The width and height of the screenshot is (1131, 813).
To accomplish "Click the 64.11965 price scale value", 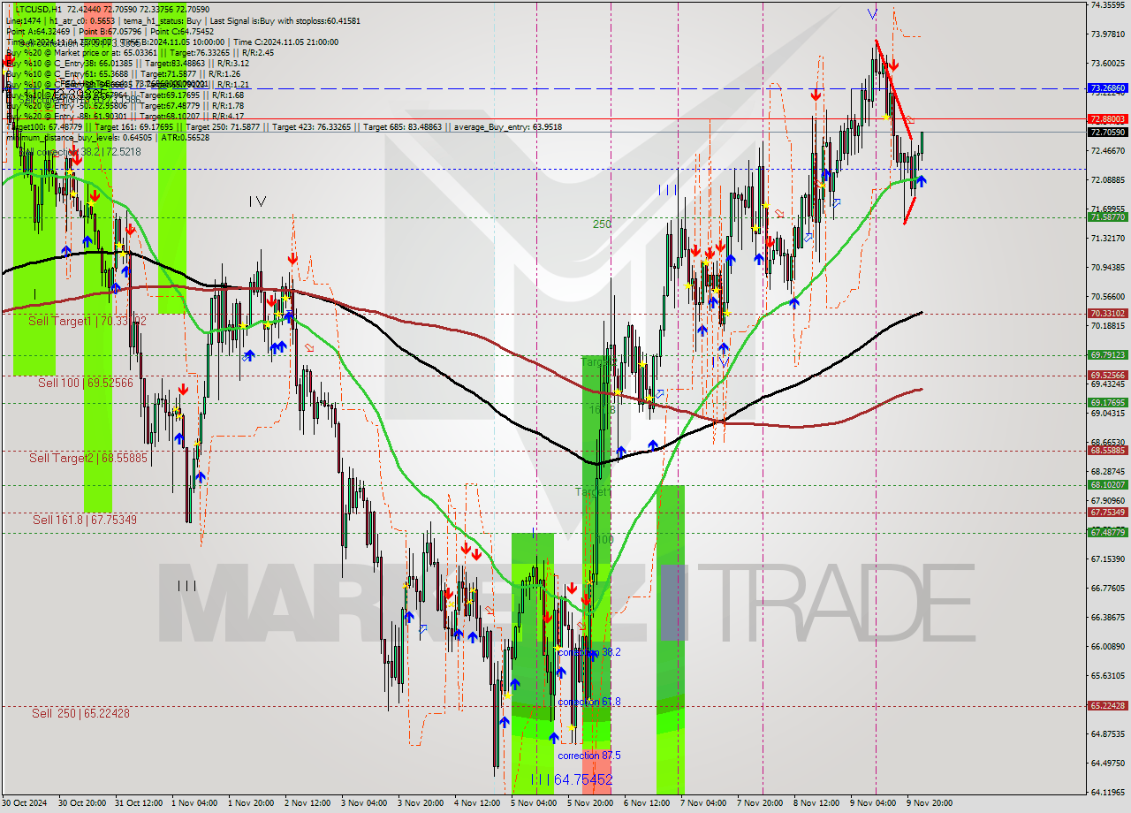I will coord(1107,792).
